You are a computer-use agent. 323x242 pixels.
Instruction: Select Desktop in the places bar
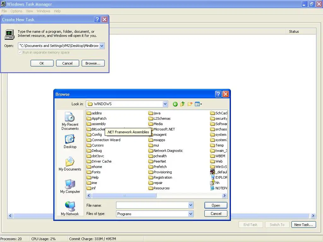[70, 141]
